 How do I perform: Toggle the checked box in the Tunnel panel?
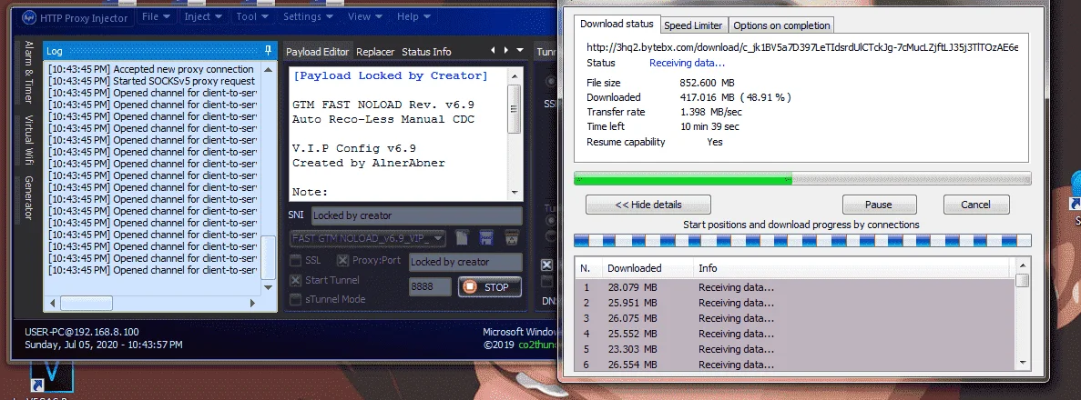pyautogui.click(x=546, y=265)
